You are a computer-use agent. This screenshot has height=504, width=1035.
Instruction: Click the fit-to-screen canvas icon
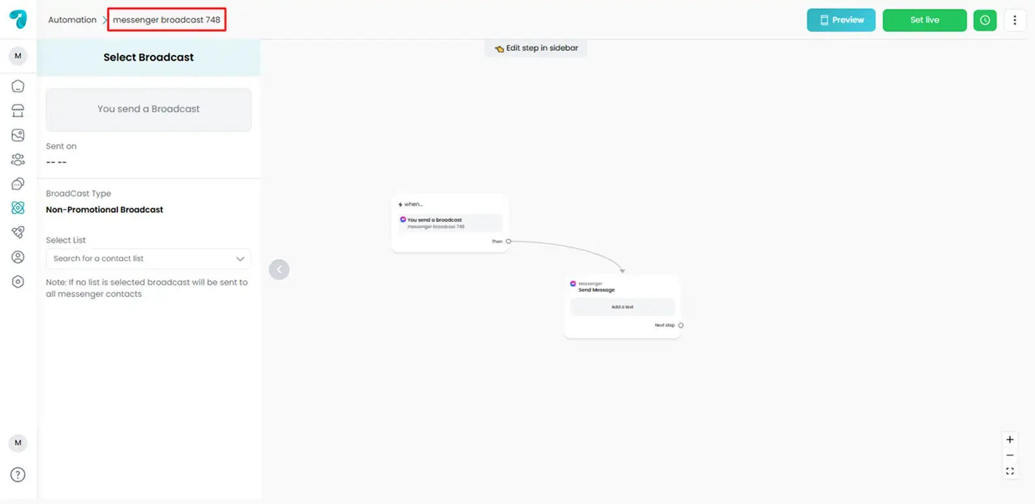point(1010,471)
